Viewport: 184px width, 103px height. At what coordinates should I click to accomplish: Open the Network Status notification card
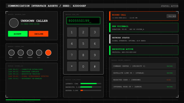[144, 39]
